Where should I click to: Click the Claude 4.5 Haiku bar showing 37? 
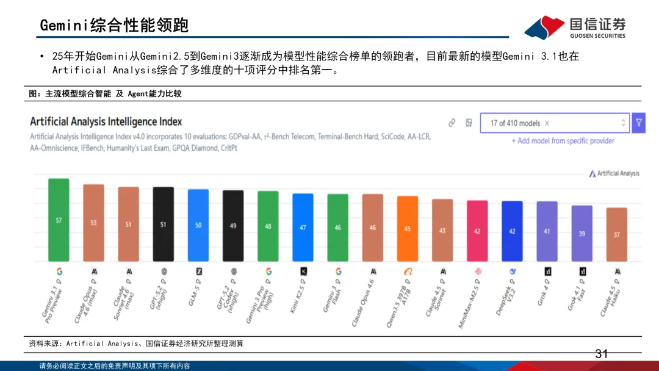point(617,235)
